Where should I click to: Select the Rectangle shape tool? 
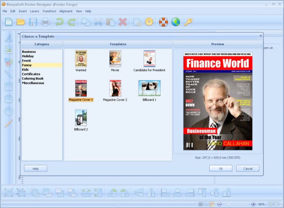[9, 87]
